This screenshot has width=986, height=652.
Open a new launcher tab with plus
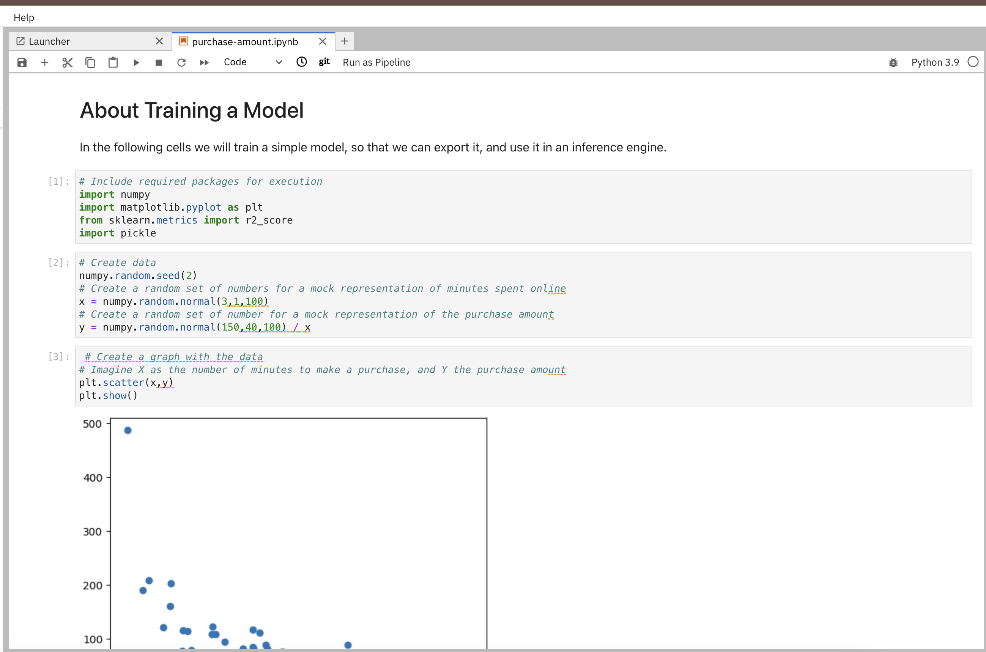(x=344, y=41)
